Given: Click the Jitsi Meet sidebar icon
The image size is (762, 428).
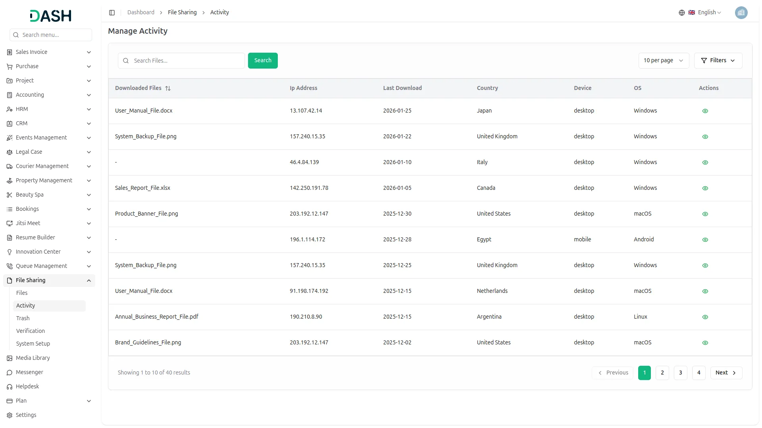Looking at the screenshot, I should coord(9,223).
